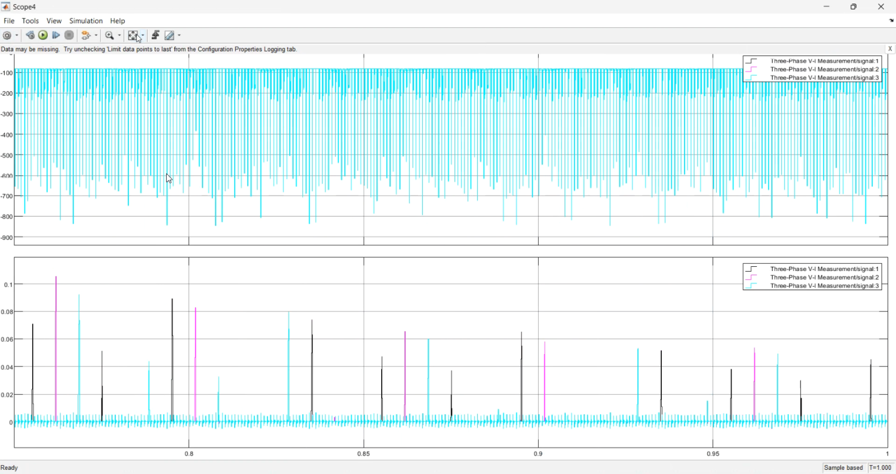The image size is (896, 474).
Task: Click the Step Forward button
Action: [x=56, y=36]
